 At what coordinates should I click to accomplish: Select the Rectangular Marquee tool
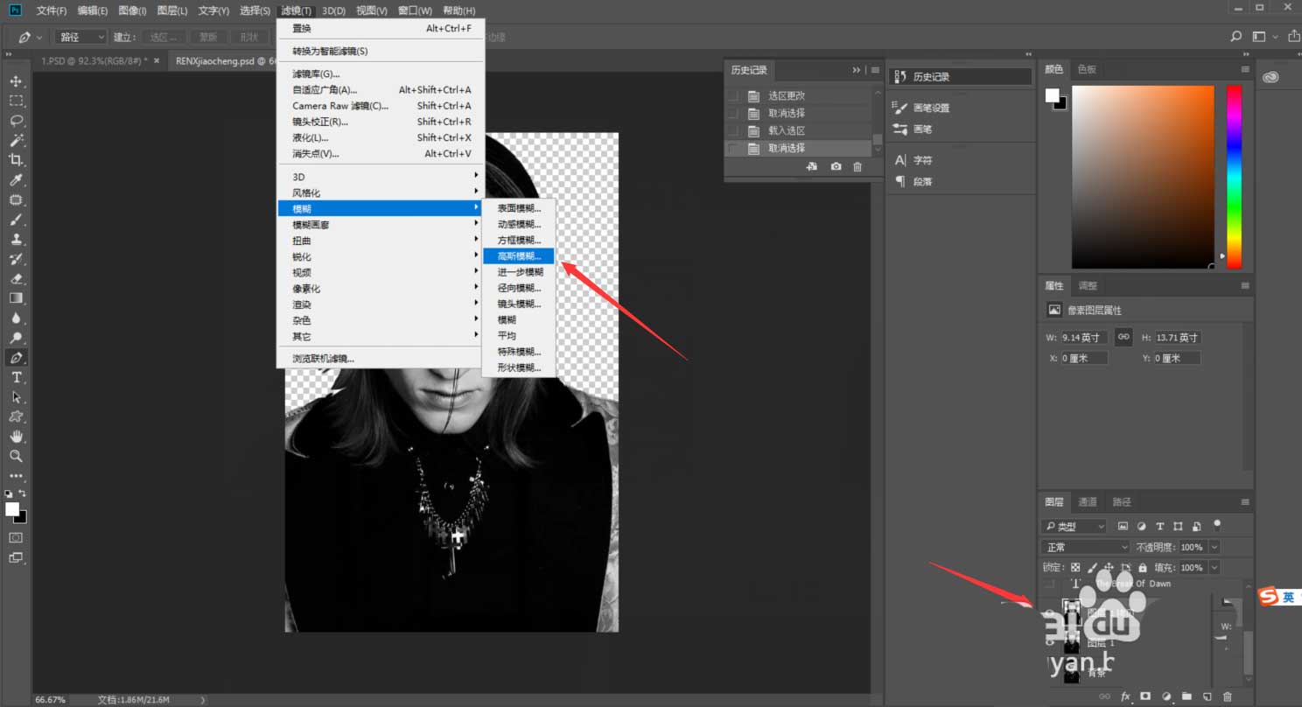16,101
